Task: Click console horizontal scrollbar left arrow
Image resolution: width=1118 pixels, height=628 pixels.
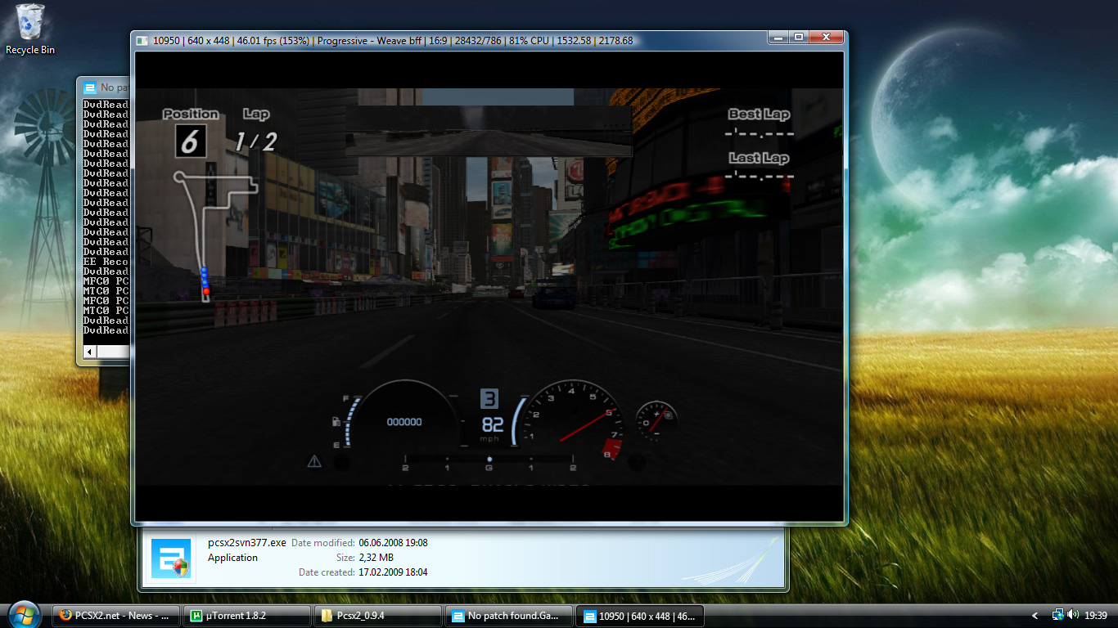Action: [89, 352]
